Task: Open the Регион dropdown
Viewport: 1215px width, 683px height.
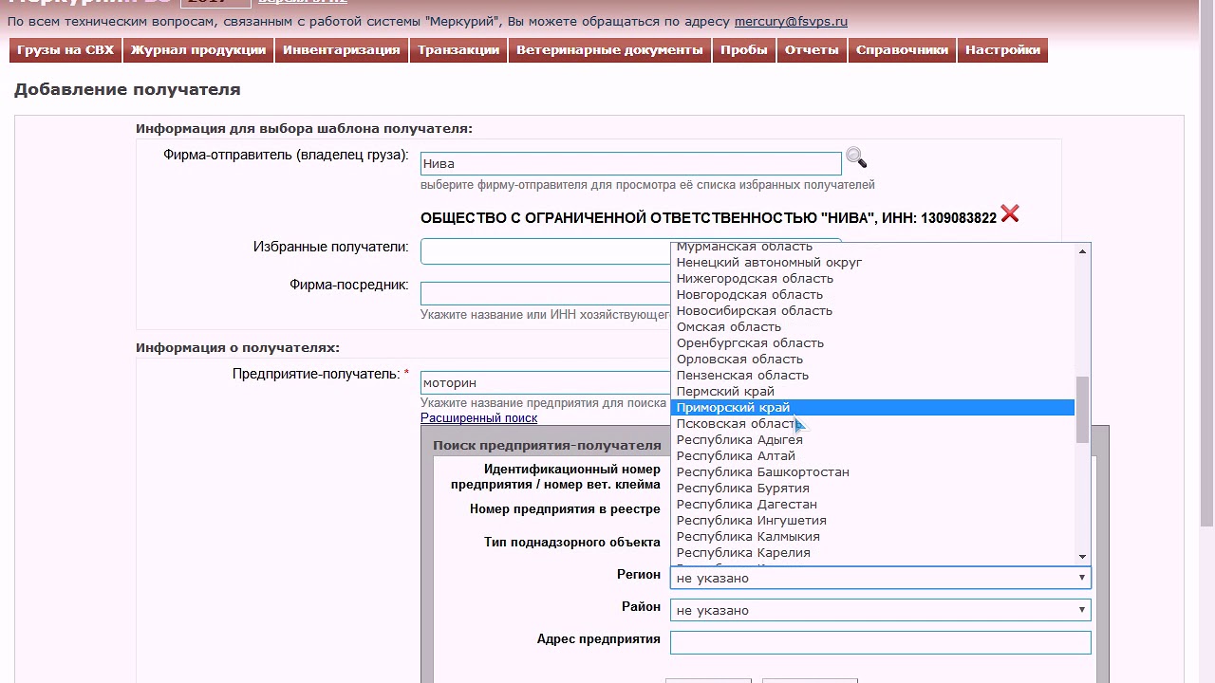Action: pos(880,578)
